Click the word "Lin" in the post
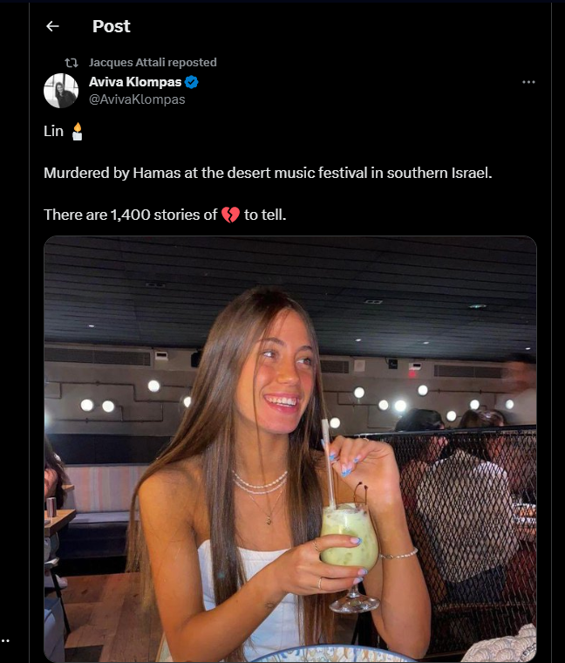The image size is (565, 663). coord(53,132)
